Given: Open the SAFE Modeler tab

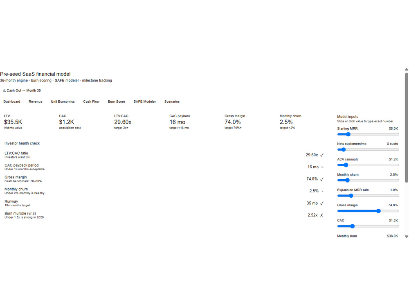Looking at the screenshot, I should click(x=145, y=102).
